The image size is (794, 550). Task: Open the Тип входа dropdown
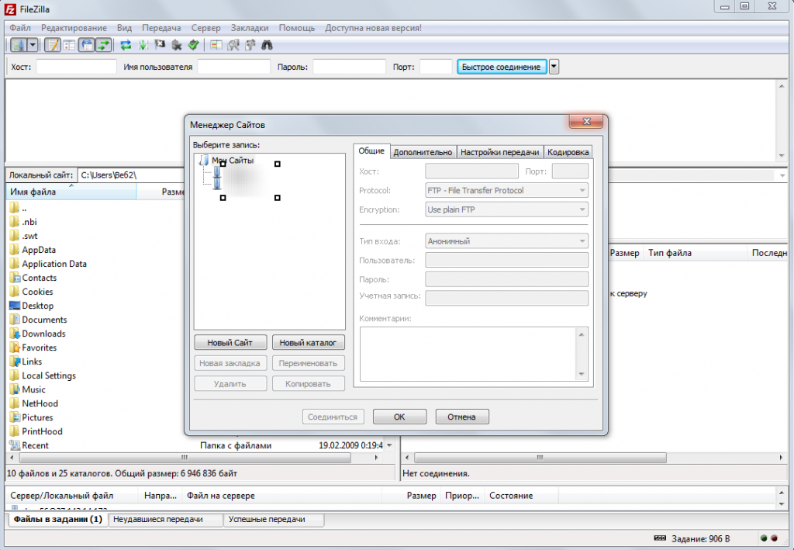[x=507, y=241]
